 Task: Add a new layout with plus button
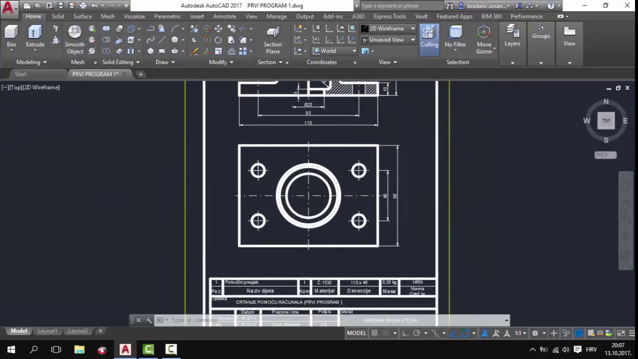coord(100,331)
